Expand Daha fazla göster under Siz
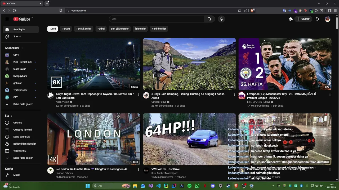Screen dimensions: 339x190 (21, 158)
